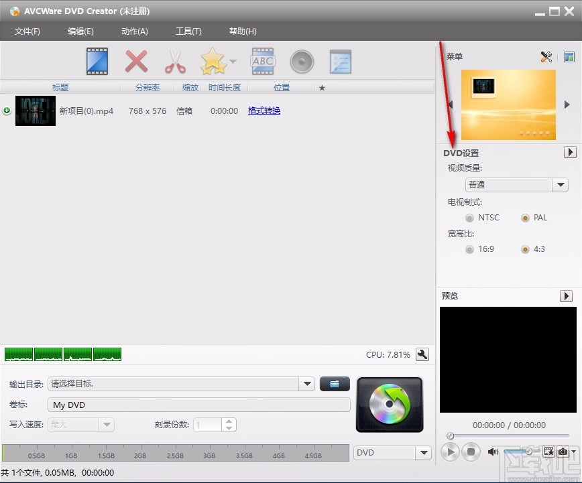Open the clip tool with scissors icon

pos(175,61)
